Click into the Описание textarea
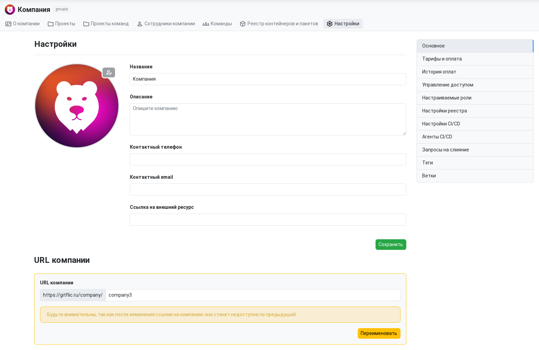 pos(268,119)
